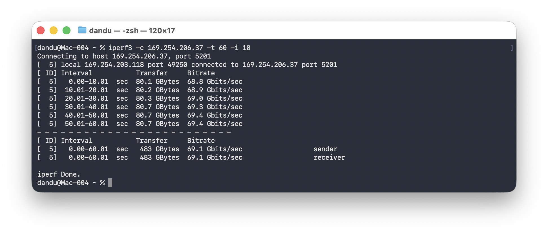Click the 'receiver' label in summary
This screenshot has width=548, height=234.
click(329, 157)
